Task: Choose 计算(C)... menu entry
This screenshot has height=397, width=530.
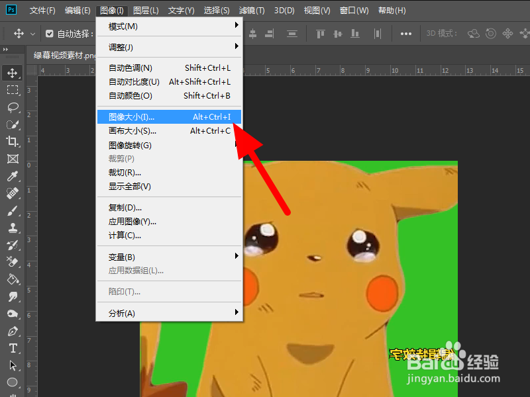Action: coord(169,236)
